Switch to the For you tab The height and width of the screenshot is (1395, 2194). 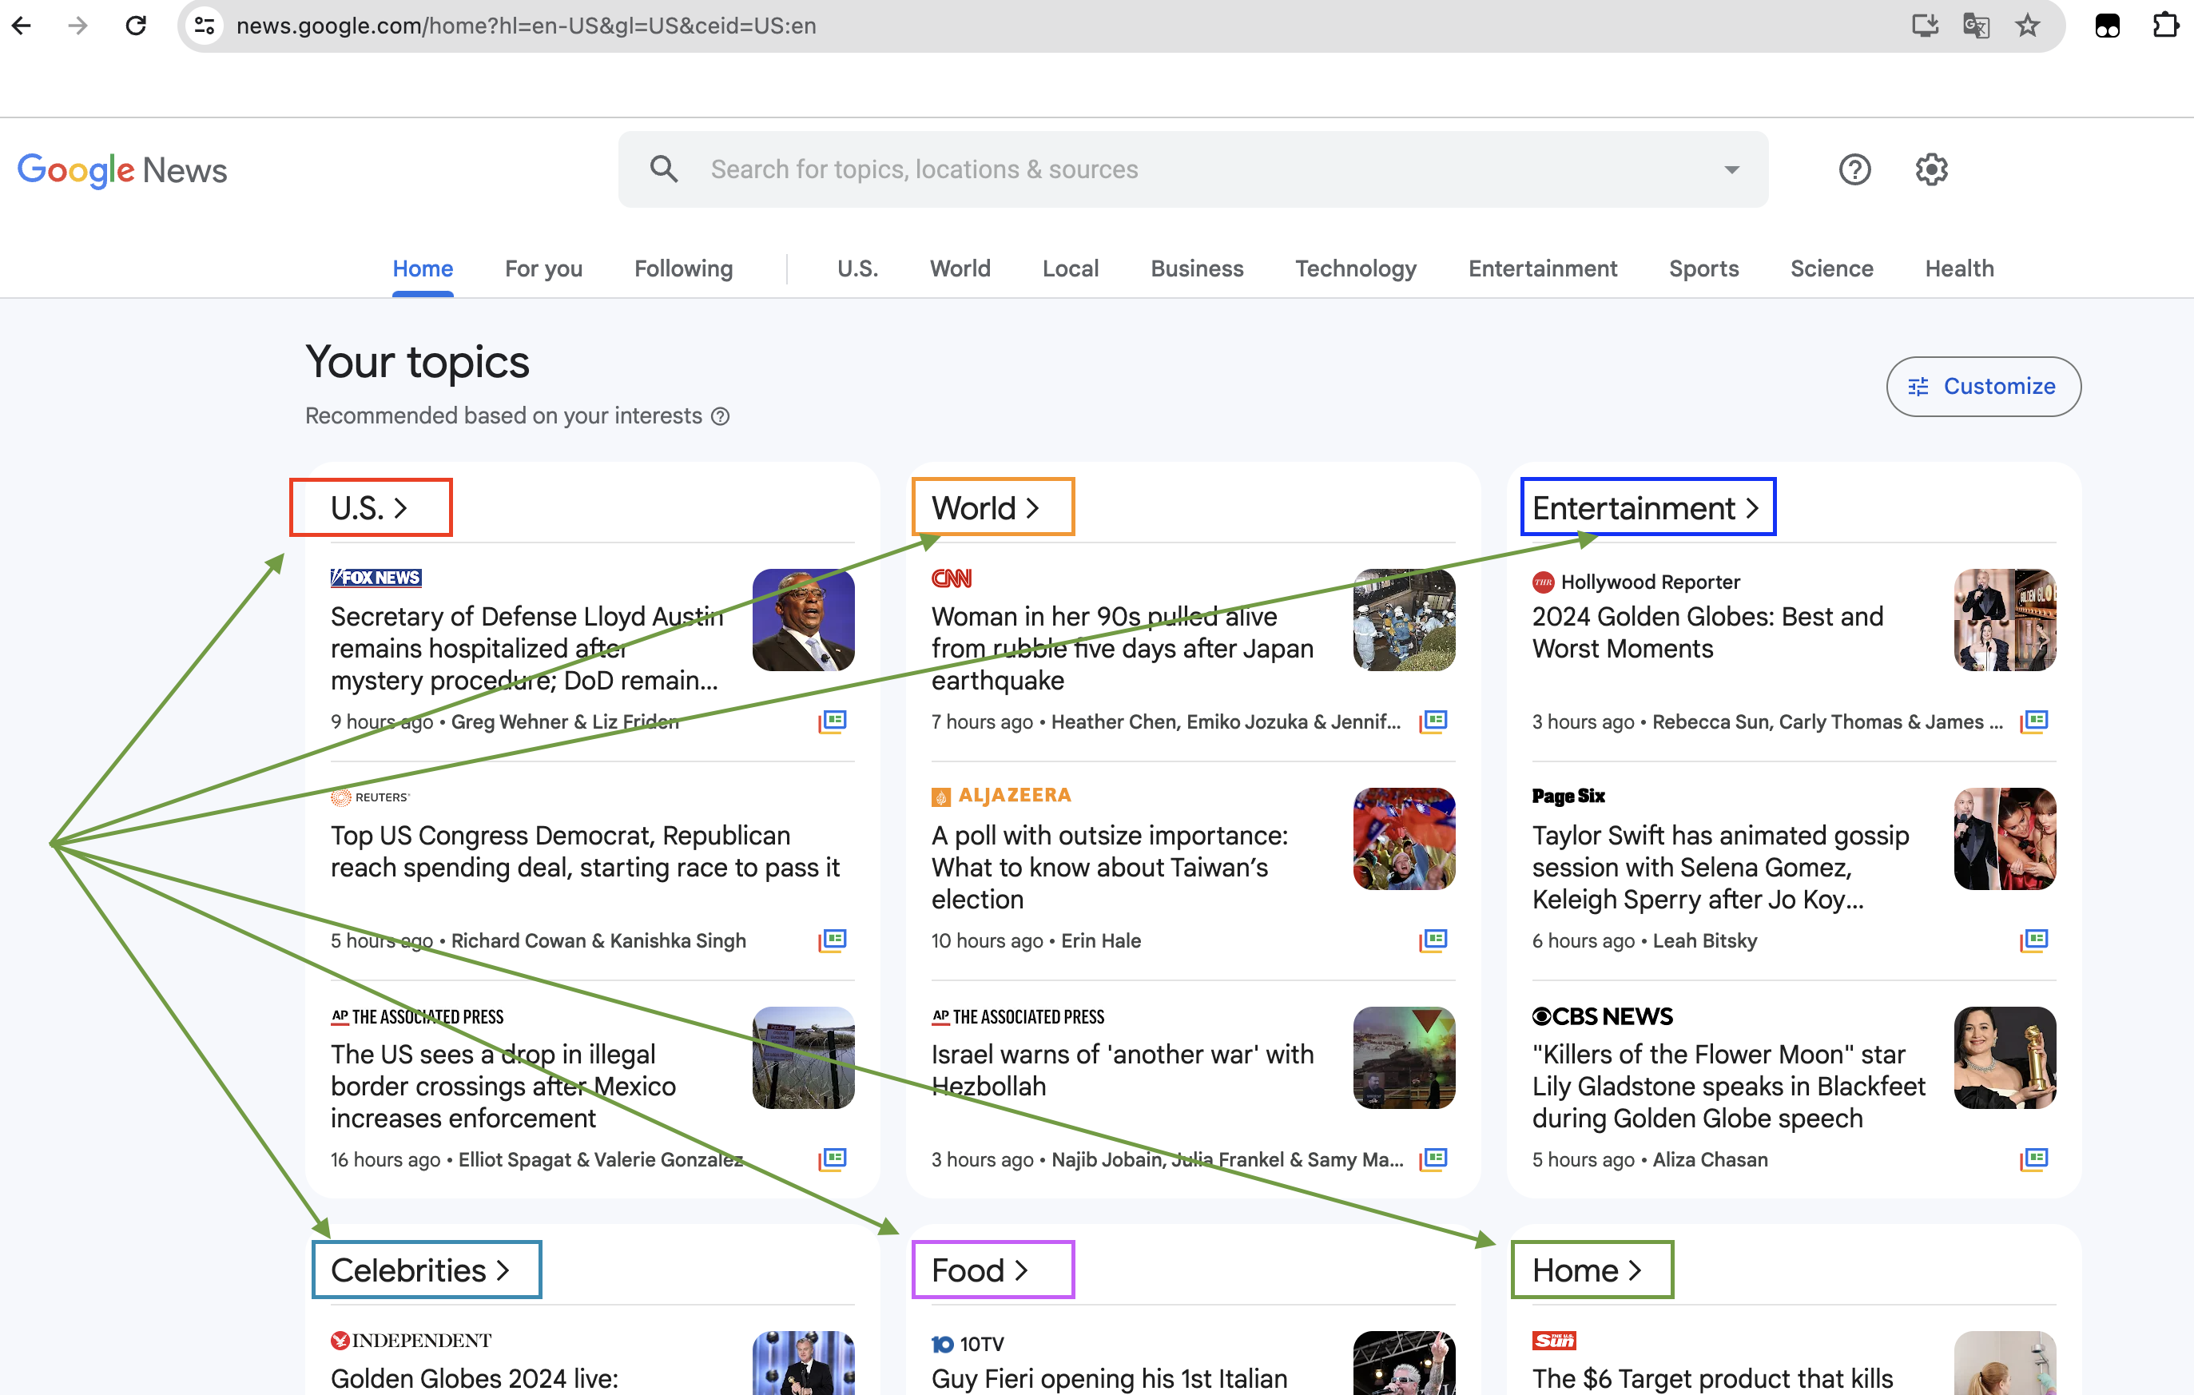click(x=544, y=268)
